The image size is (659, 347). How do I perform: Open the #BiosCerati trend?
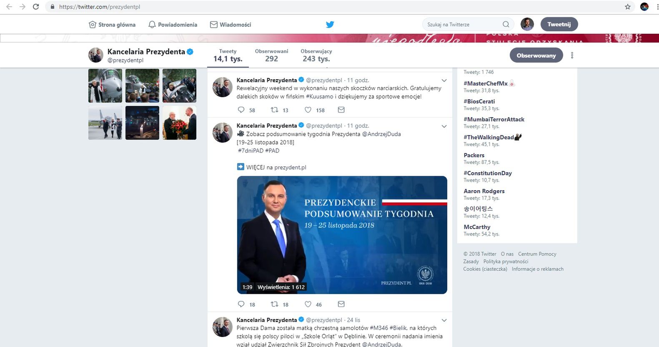pos(479,101)
